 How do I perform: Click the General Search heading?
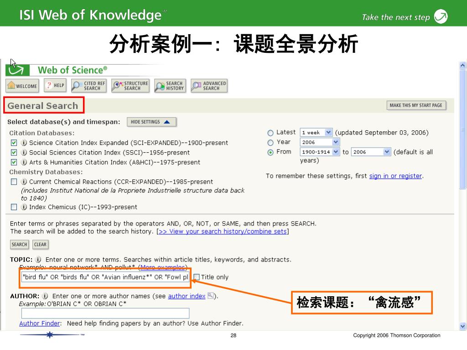pos(43,106)
